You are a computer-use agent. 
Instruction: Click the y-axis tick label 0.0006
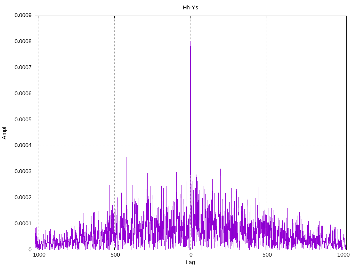(23, 94)
